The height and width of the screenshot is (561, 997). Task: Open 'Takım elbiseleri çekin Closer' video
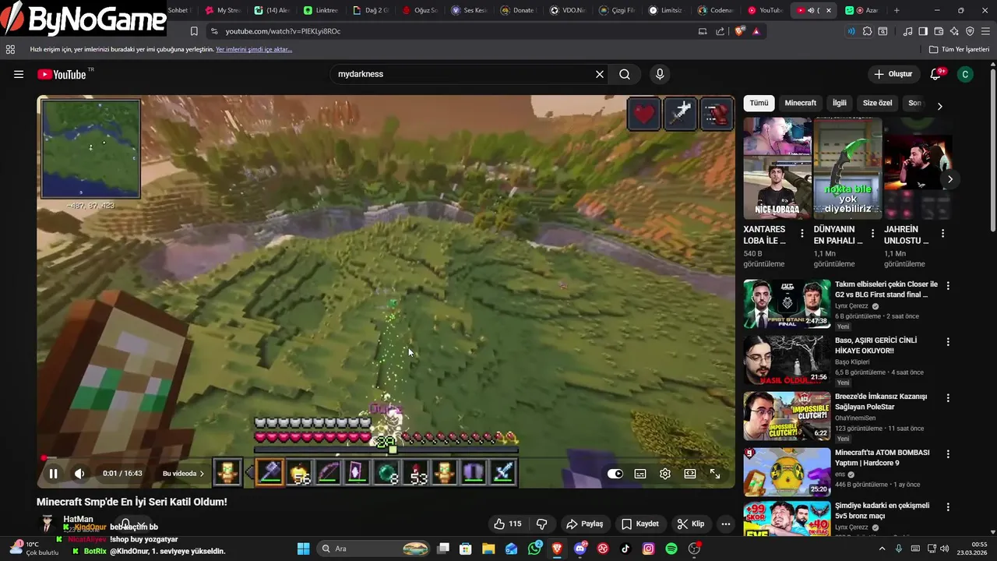[x=787, y=304]
